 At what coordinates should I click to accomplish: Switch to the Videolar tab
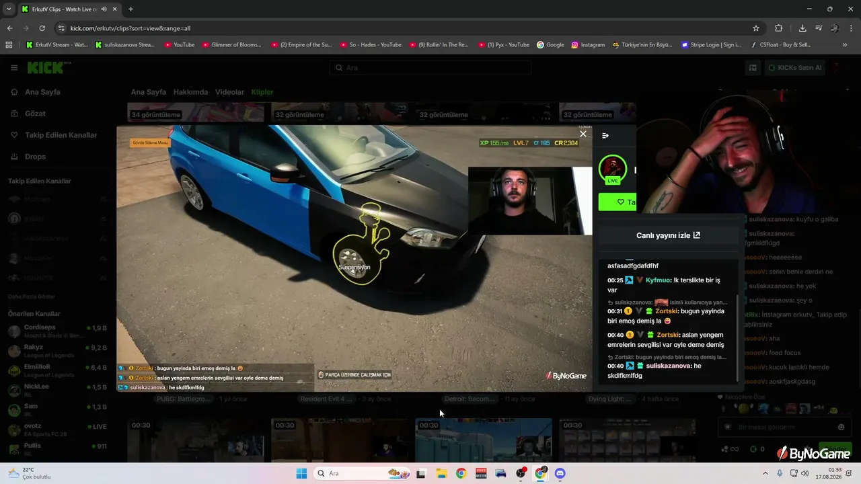[x=229, y=92]
